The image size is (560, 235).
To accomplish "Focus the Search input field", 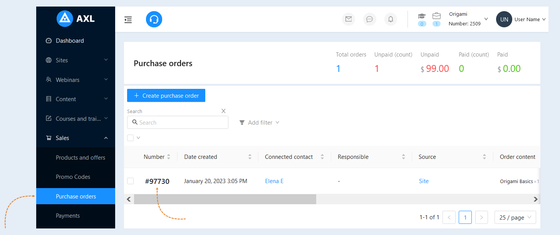I will [x=178, y=122].
